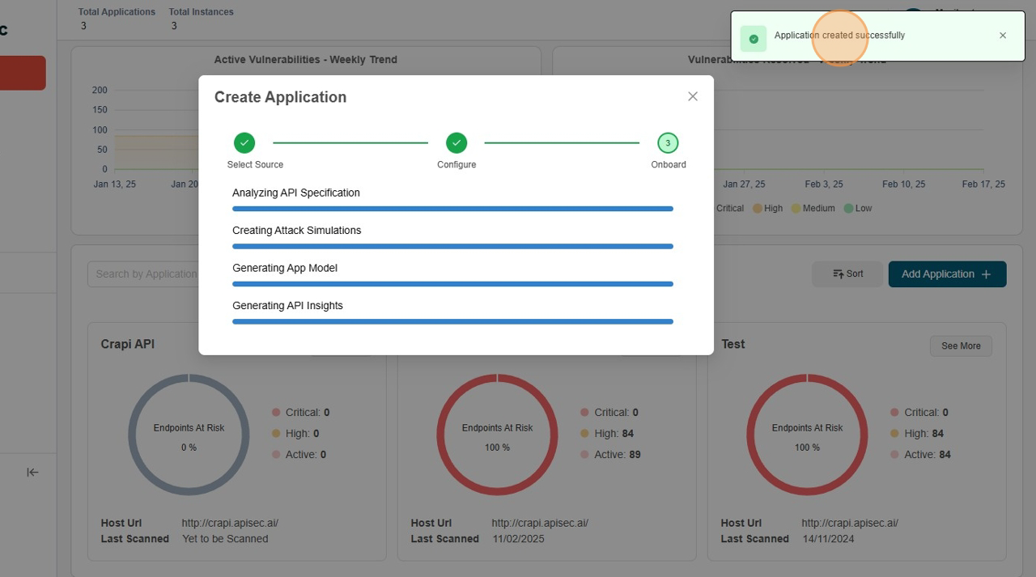The width and height of the screenshot is (1036, 577).
Task: Click the Sort button
Action: point(847,274)
